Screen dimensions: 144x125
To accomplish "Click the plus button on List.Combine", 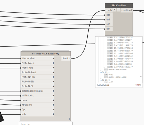I will tap(115, 10).
